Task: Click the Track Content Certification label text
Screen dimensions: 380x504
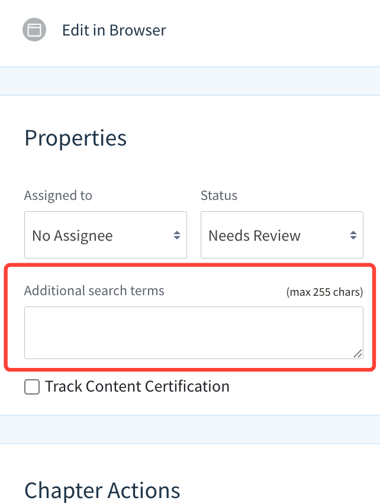Action: 137,387
